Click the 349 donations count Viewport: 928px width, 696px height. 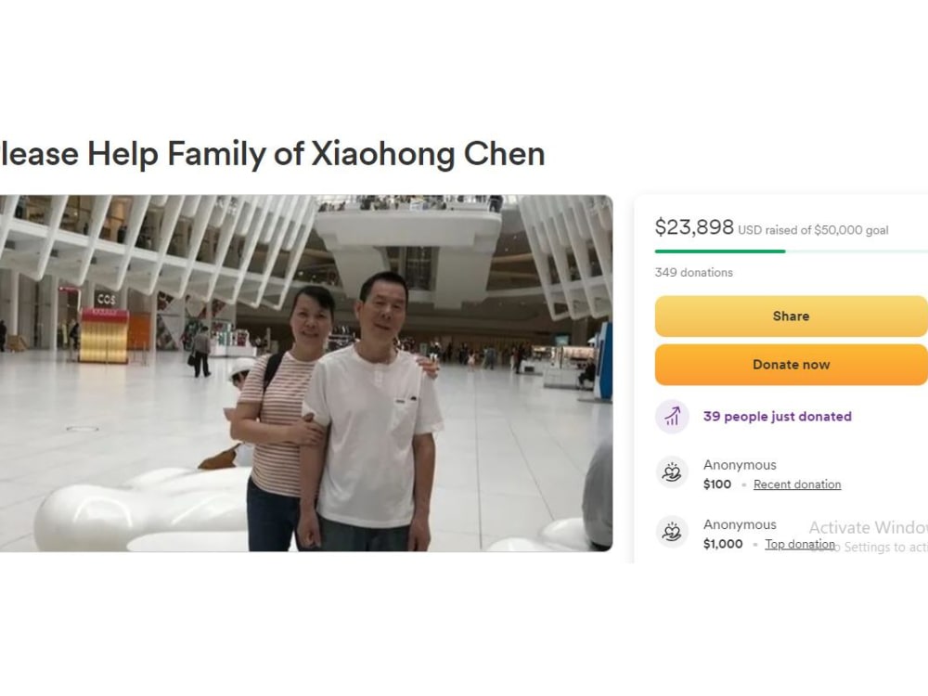coord(693,273)
